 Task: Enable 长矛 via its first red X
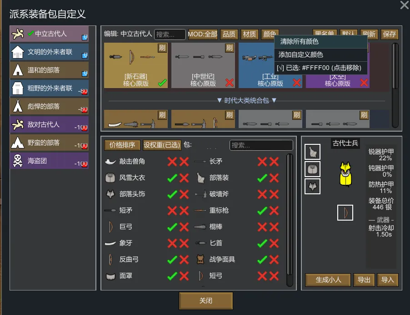[x=262, y=161]
